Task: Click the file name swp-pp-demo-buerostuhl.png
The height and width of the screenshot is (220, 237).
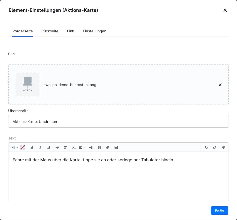Action: [x=70, y=85]
